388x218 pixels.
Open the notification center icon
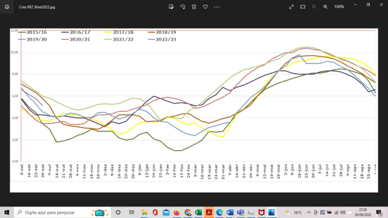pos(380,213)
